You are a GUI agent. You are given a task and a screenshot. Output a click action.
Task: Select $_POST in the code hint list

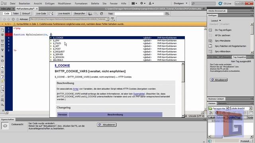(117, 49)
